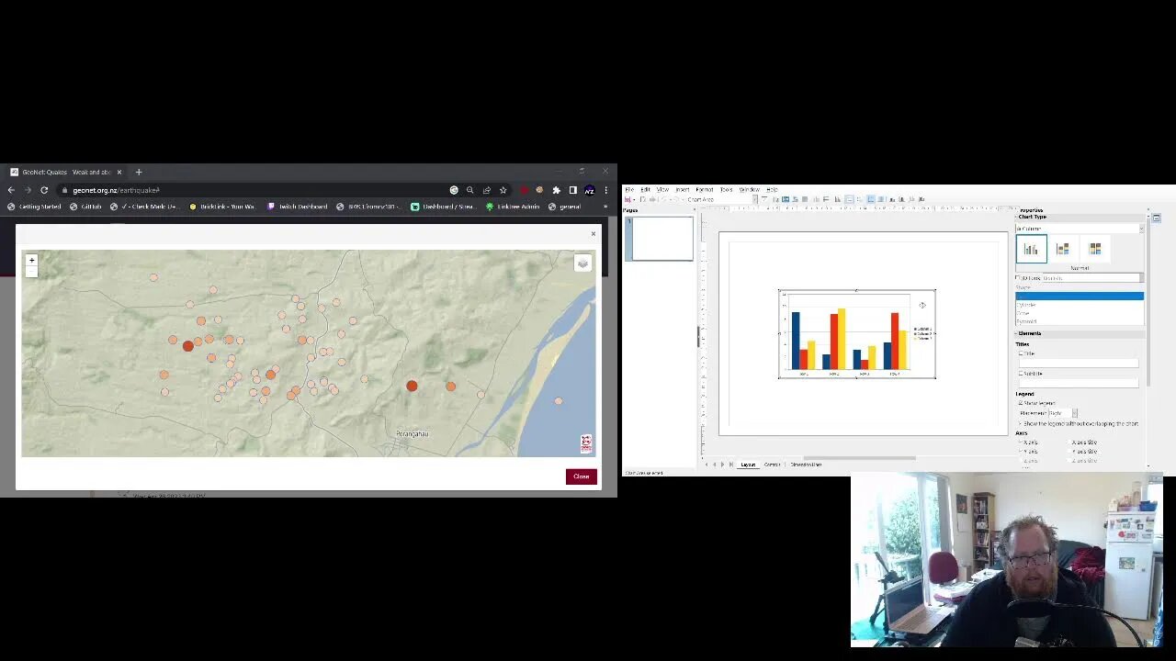The height and width of the screenshot is (661, 1176).
Task: Go back in the Chrome browser
Action: (11, 190)
